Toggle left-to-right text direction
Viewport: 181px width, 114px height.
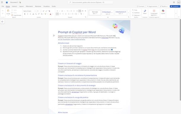(80, 11)
